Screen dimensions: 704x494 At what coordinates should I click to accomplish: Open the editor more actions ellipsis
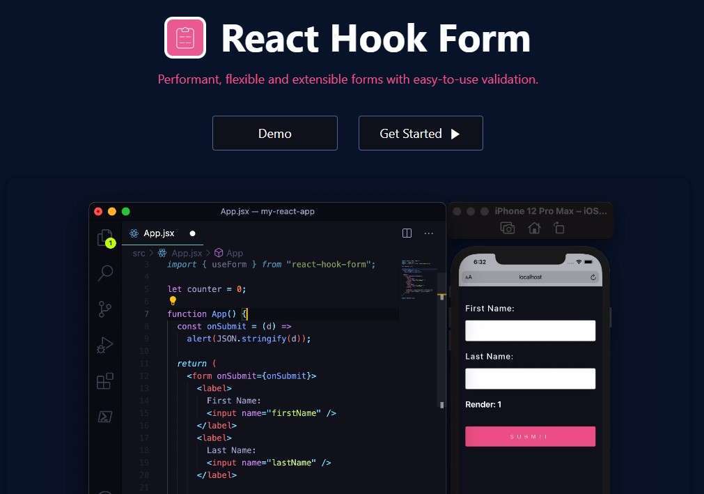coord(429,233)
